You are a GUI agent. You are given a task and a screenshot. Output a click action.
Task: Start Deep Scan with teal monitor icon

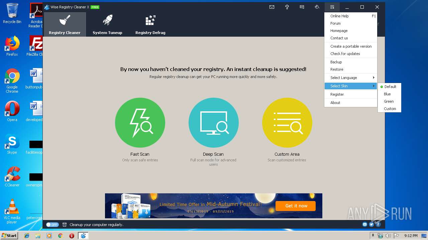coord(214,122)
